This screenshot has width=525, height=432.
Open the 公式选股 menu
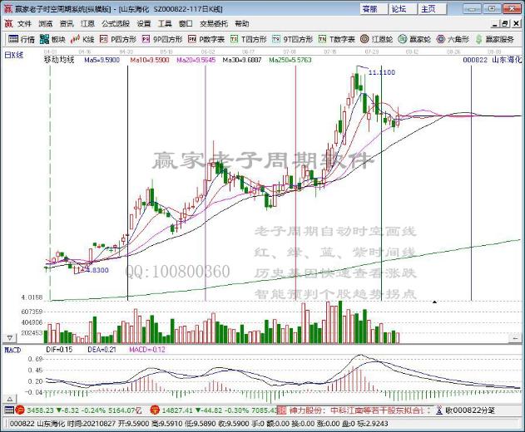[x=116, y=24]
